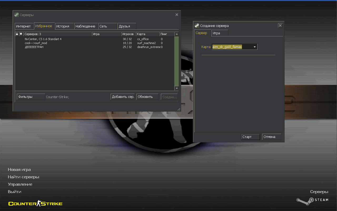This screenshot has height=211, width=337.
Task: Click the Серверы link at bottom right
Action: tap(319, 192)
